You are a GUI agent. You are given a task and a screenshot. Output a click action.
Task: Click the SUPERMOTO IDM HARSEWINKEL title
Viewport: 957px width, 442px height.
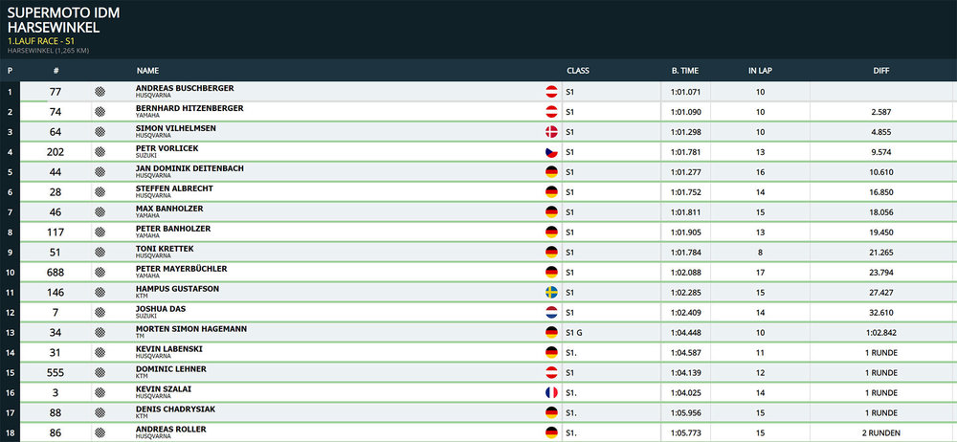(63, 19)
